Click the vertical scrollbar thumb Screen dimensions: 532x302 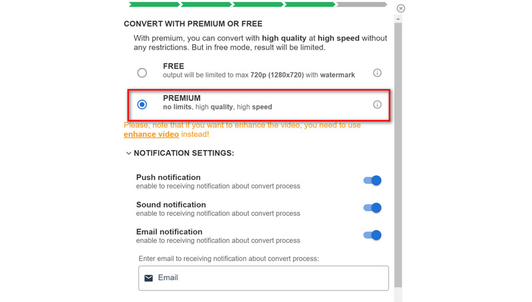pyautogui.click(x=398, y=153)
